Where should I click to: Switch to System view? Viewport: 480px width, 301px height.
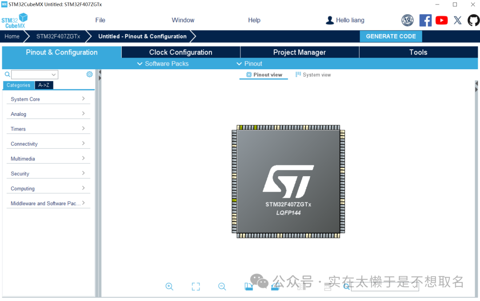[313, 75]
